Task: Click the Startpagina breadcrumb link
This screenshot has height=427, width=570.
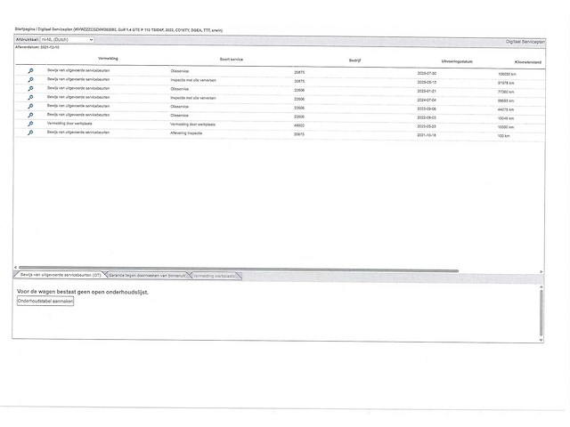Action: (x=25, y=30)
